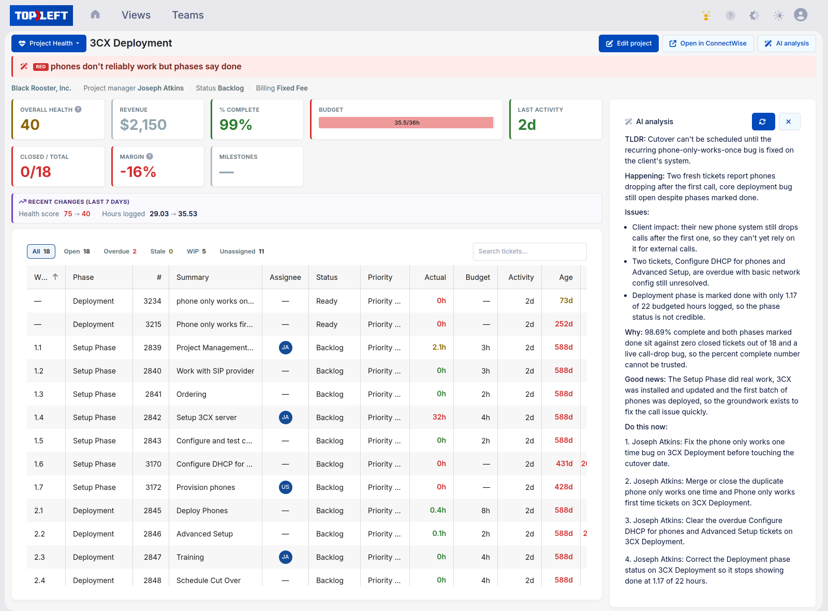Click the Overall Health info icon
Image resolution: width=828 pixels, height=611 pixels.
click(x=78, y=109)
